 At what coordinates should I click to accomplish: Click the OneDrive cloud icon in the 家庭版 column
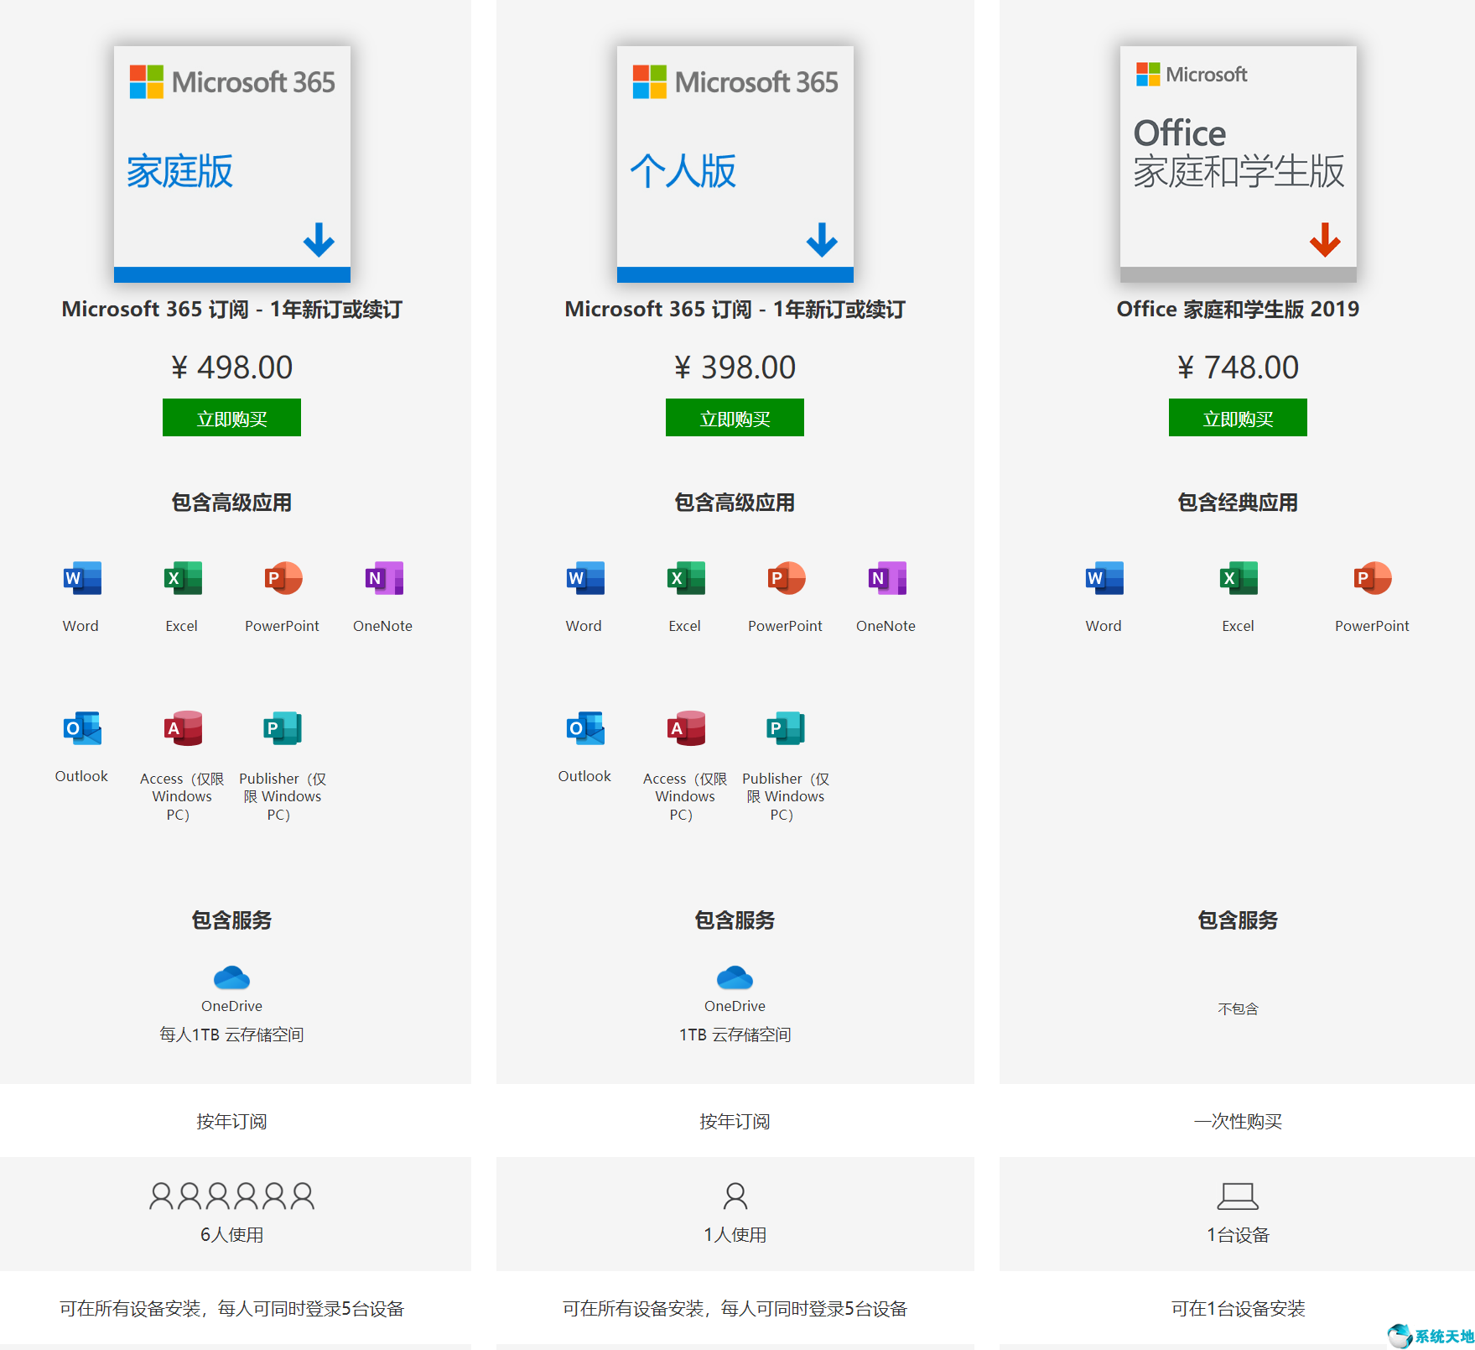pos(231,977)
